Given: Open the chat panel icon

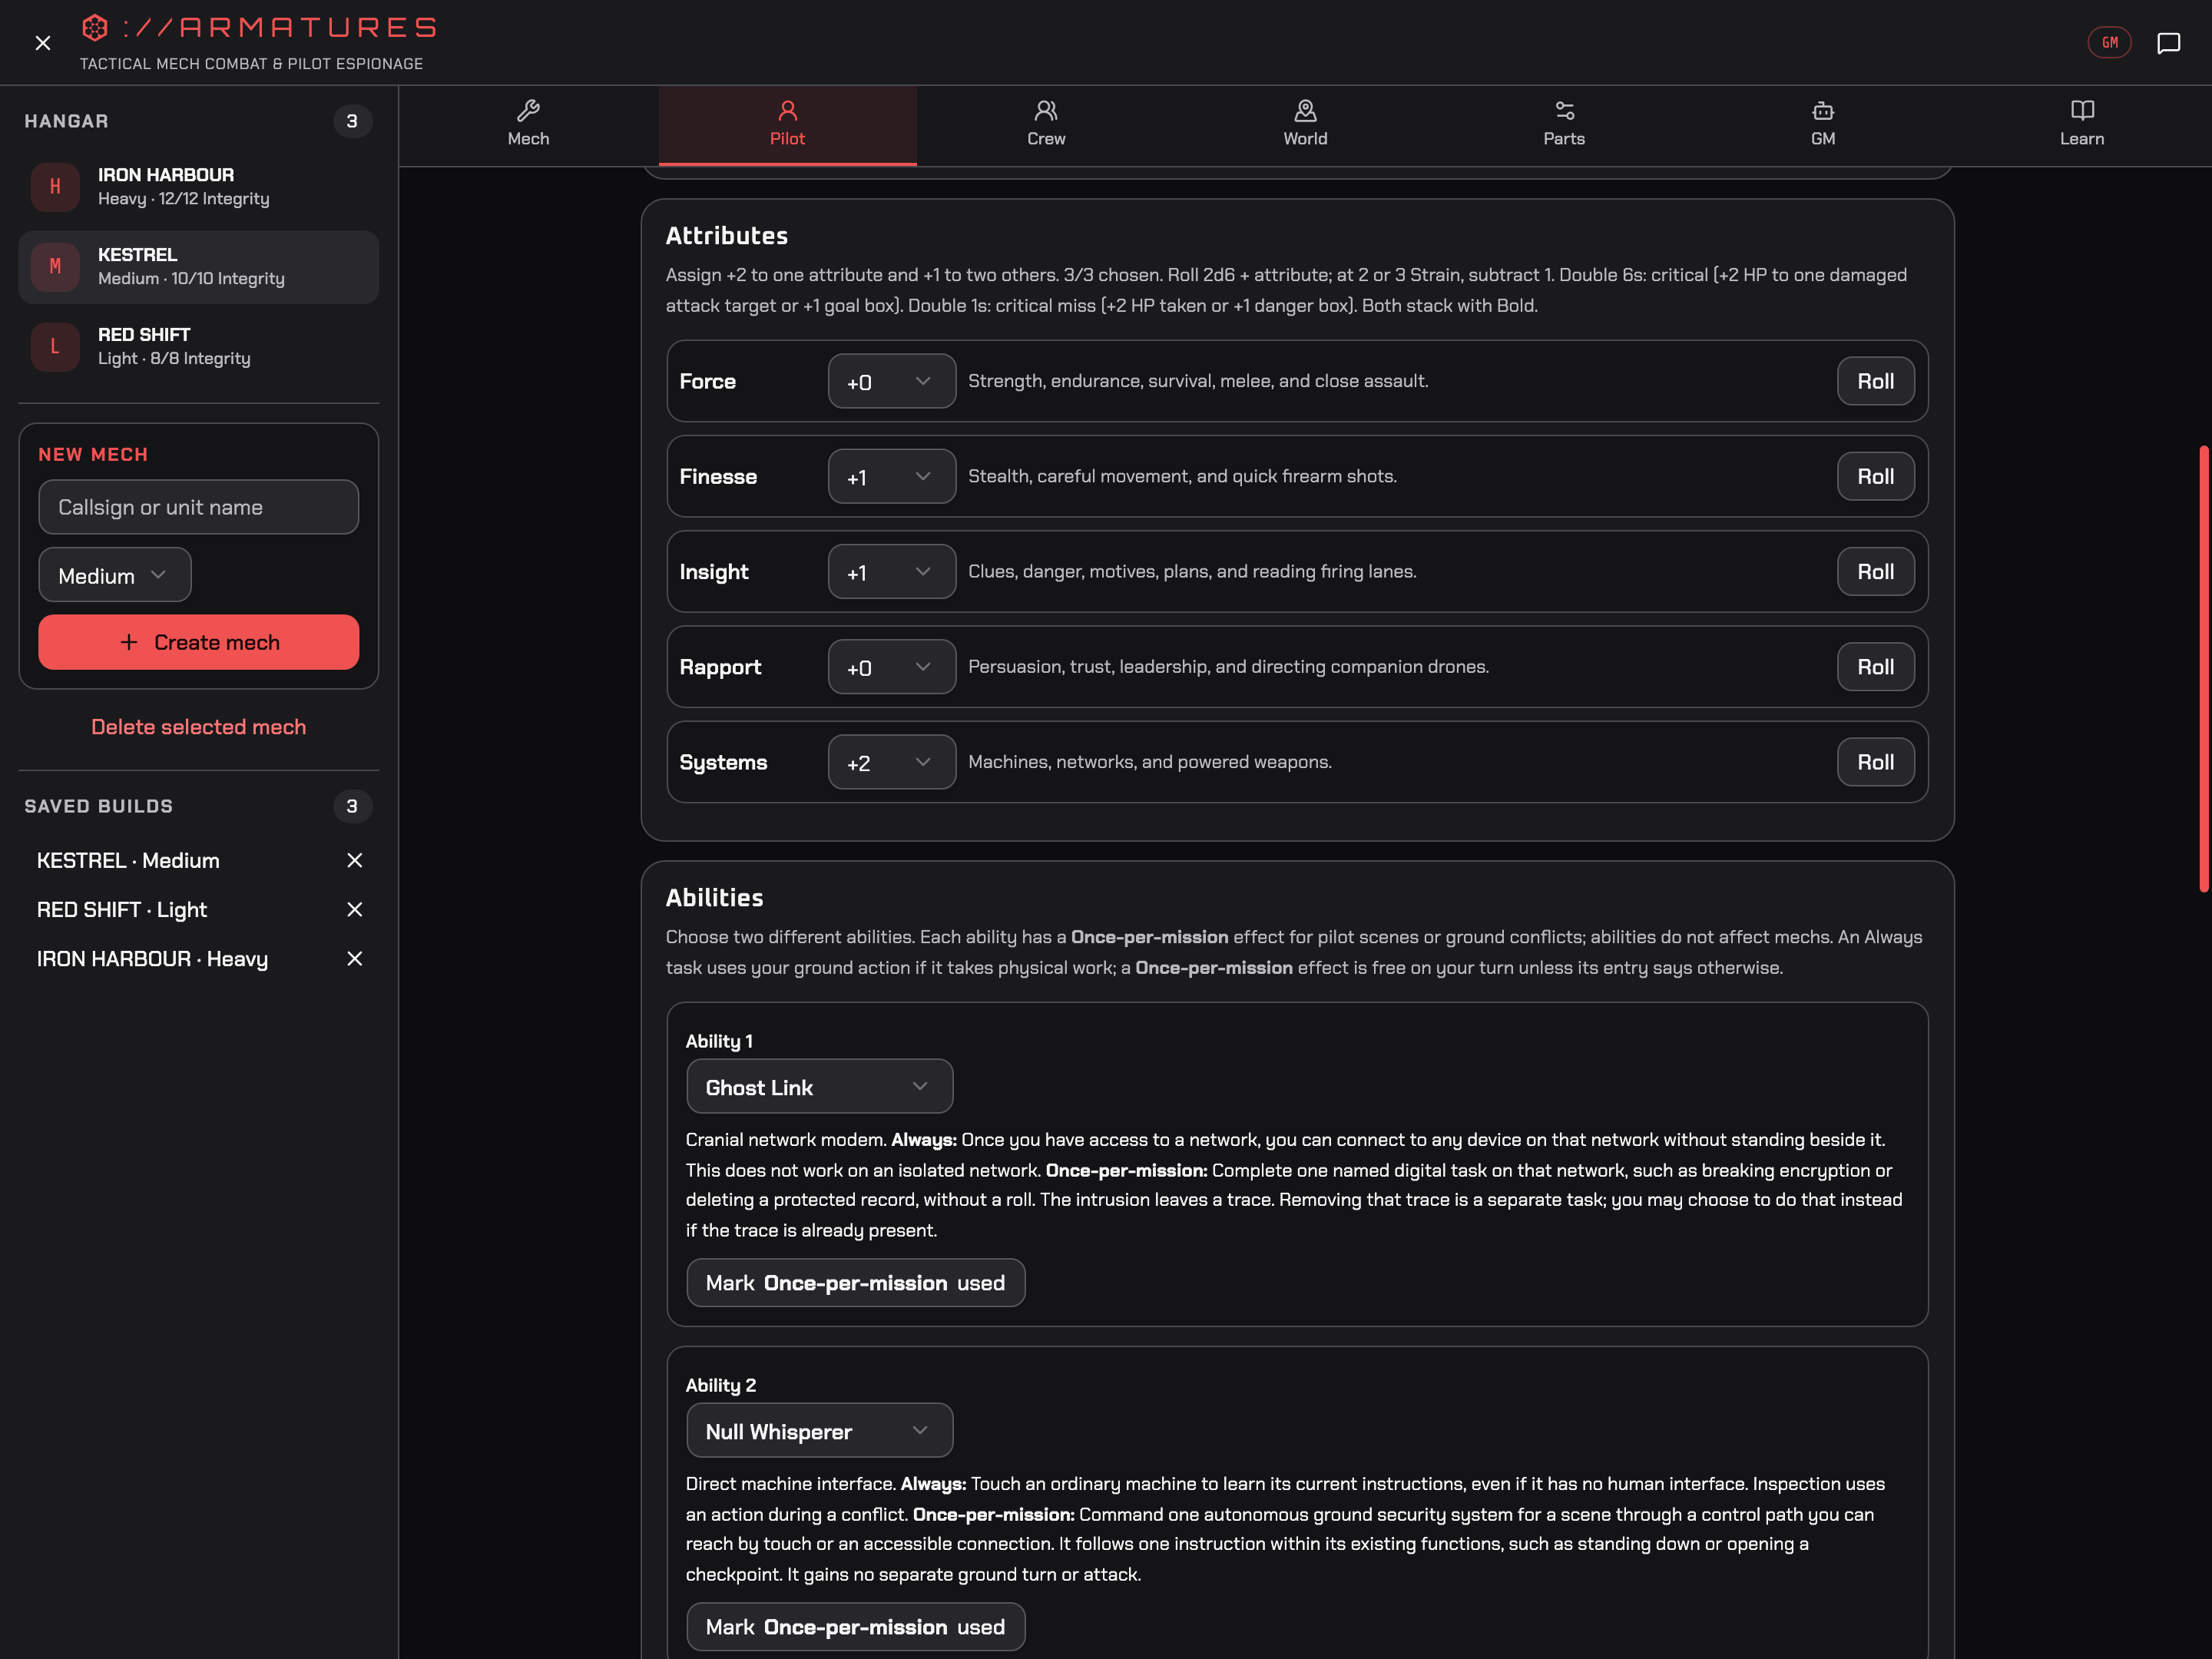Looking at the screenshot, I should click(2168, 43).
